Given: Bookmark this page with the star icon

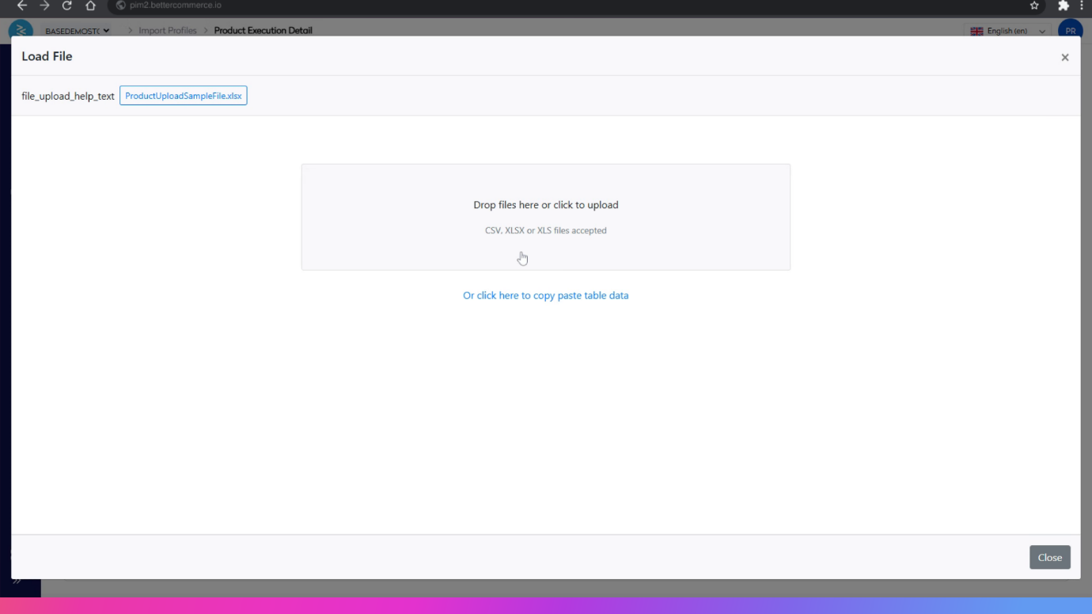Looking at the screenshot, I should (1034, 6).
